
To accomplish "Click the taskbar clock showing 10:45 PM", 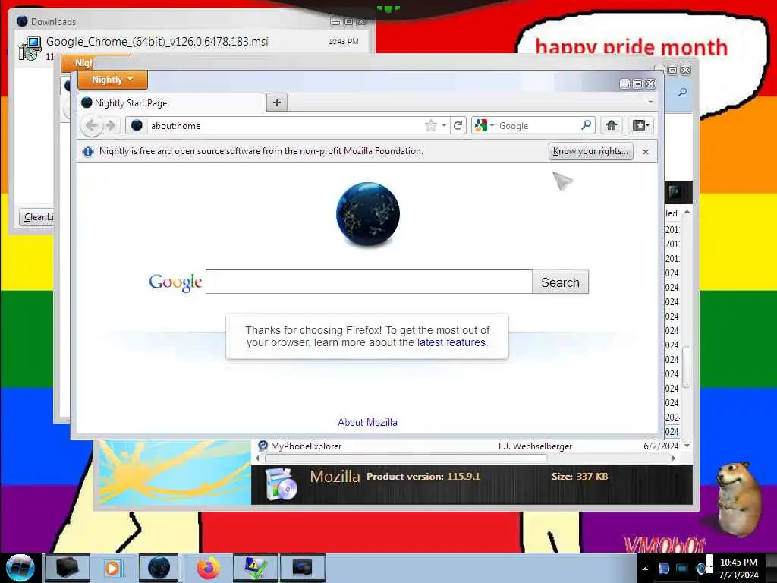I will [738, 569].
